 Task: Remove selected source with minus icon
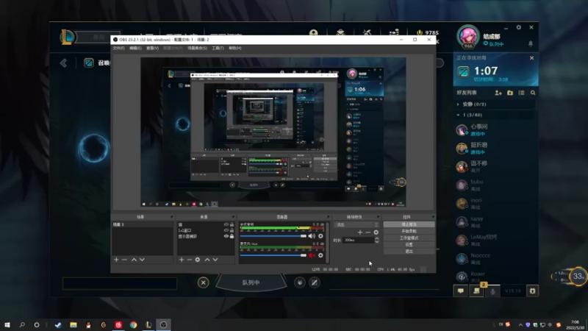pyautogui.click(x=190, y=260)
